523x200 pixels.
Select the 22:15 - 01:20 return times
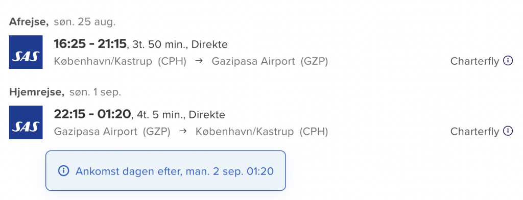coord(92,114)
